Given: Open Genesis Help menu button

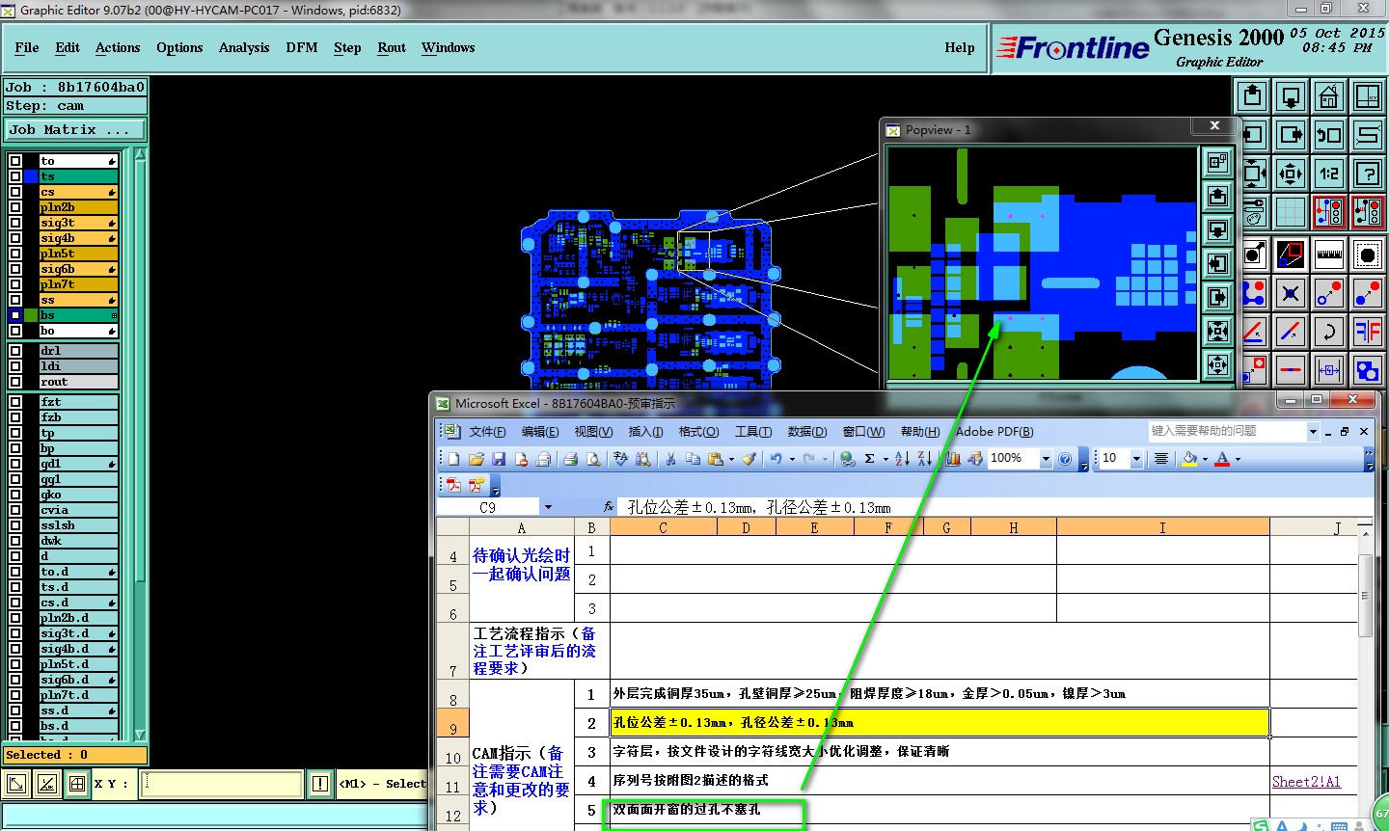Looking at the screenshot, I should point(960,47).
